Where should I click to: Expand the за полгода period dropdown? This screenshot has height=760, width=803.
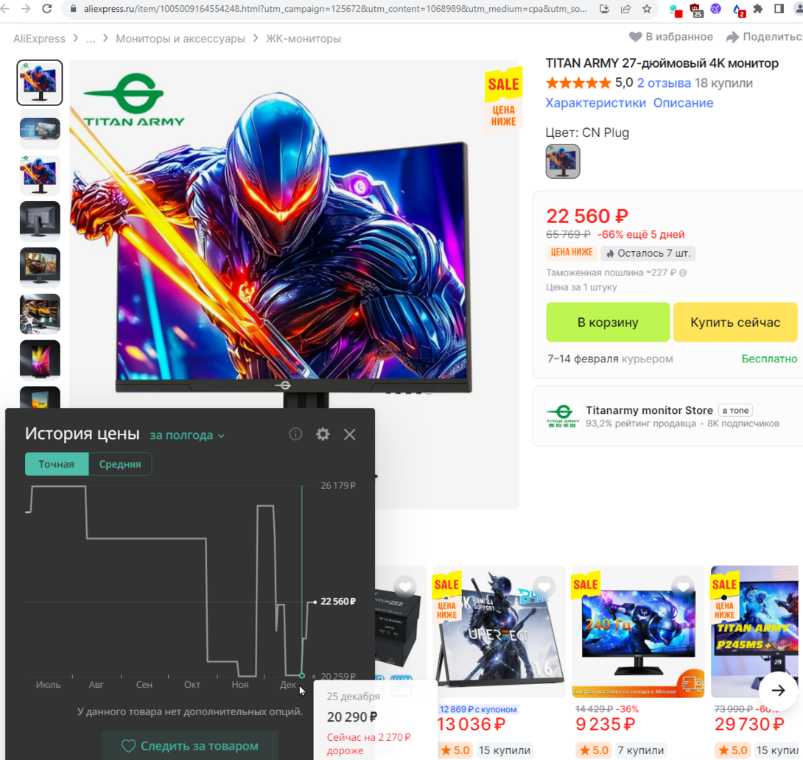pos(187,435)
